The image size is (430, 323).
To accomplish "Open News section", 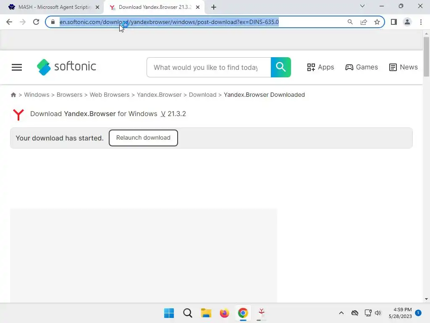I will (404, 67).
